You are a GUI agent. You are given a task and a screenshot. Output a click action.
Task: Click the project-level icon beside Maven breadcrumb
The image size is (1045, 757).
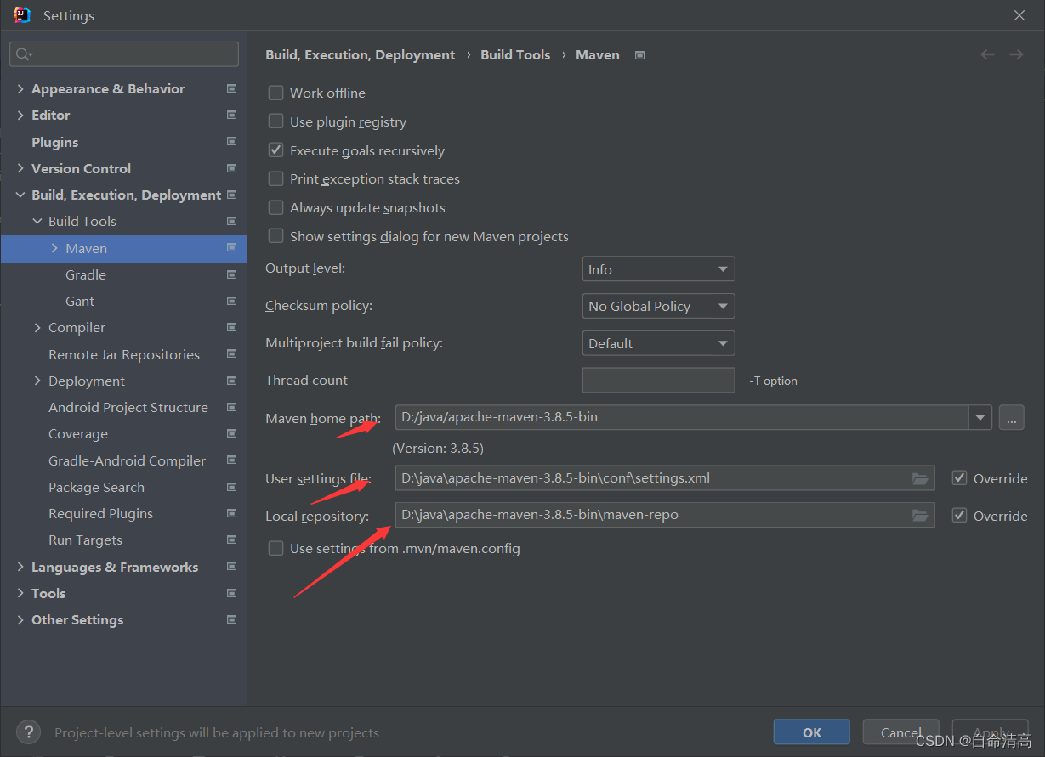[x=640, y=55]
